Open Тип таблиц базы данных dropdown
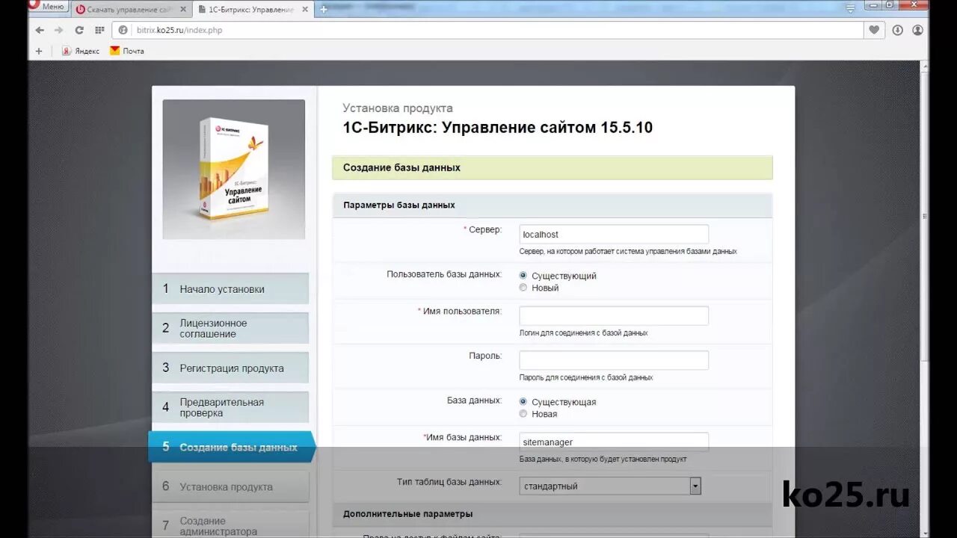The width and height of the screenshot is (957, 538). 610,486
